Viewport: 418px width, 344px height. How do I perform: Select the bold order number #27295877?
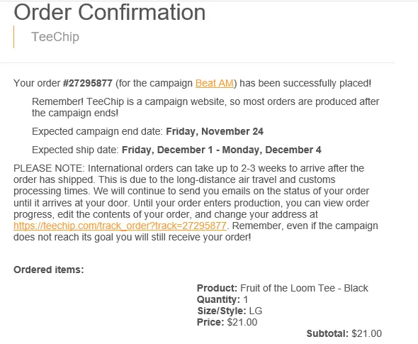(88, 83)
